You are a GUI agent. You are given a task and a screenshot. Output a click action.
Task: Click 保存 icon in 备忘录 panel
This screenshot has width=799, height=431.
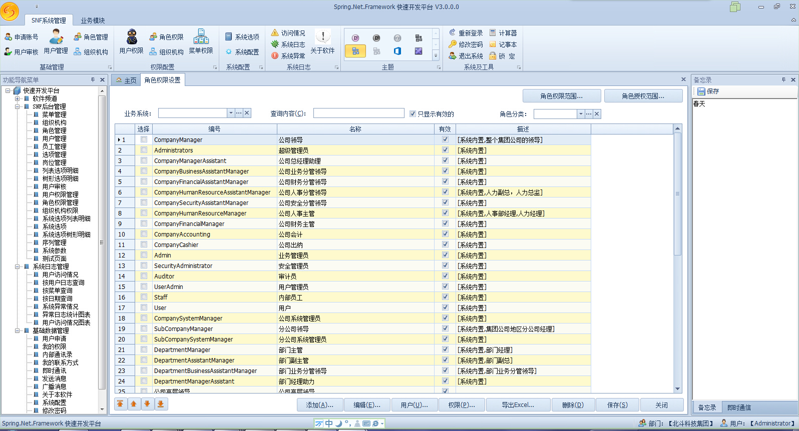tap(708, 91)
